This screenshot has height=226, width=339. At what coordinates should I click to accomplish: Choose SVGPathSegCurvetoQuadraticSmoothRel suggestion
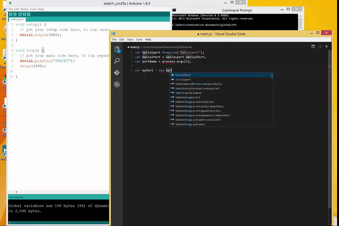[x=221, y=115]
